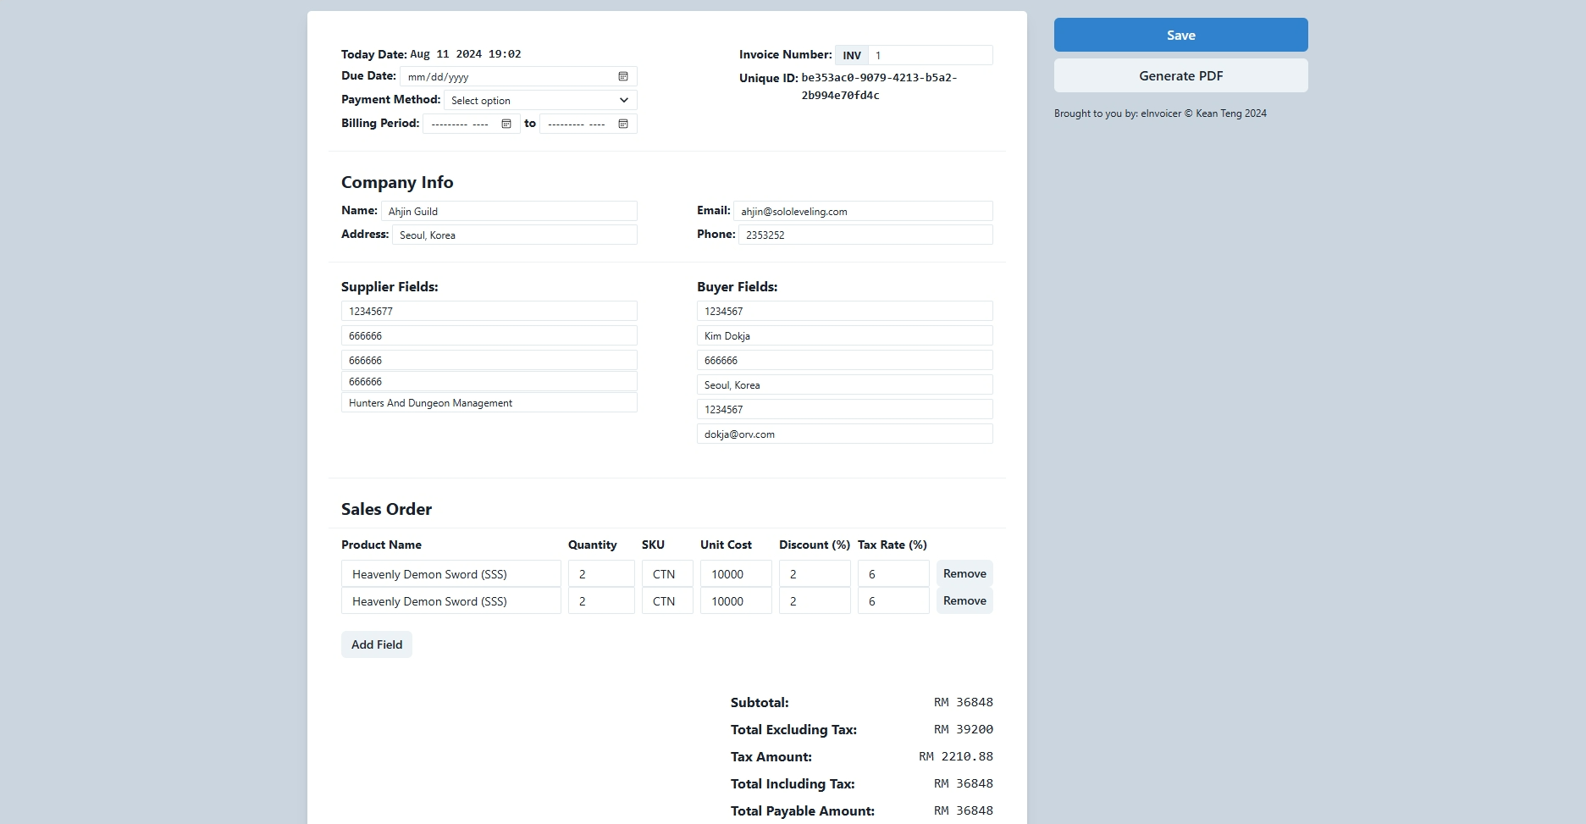Screen dimensions: 1586x824
Task: Edit the Company Address field Seoul, Korea
Action: (515, 235)
